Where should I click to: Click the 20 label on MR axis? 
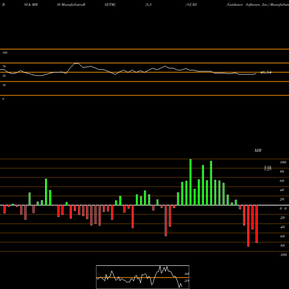(282, 199)
